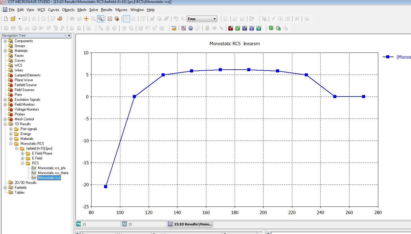Viewport: 411px width, 234px height.
Task: Click the New project icon
Action: 6,19
